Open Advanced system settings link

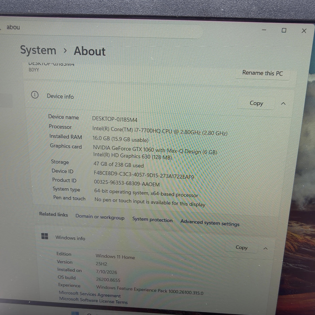(210, 223)
